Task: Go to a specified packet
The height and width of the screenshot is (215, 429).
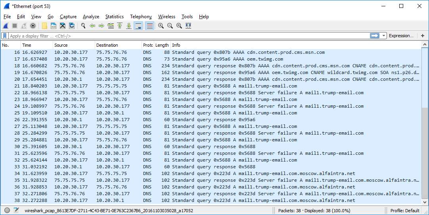Action: [x=111, y=26]
